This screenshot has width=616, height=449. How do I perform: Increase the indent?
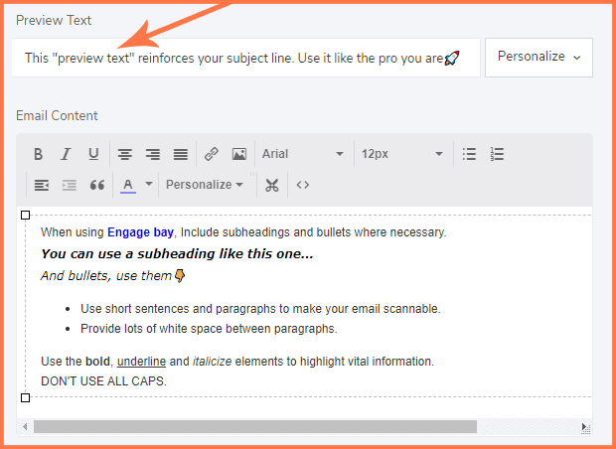coord(70,185)
